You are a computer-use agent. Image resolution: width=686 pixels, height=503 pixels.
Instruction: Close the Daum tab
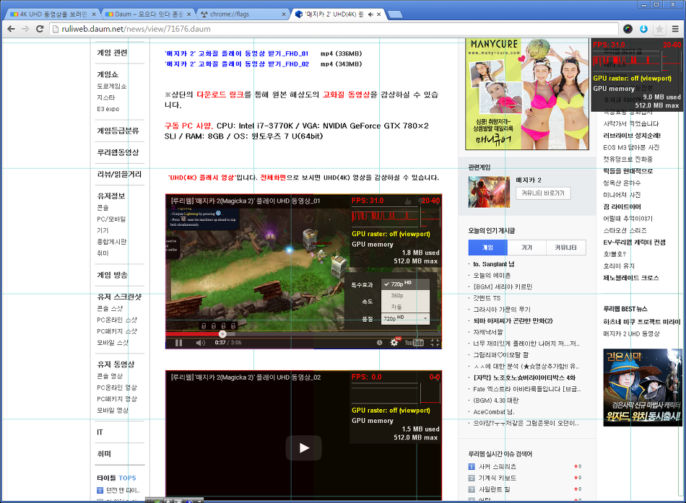pyautogui.click(x=188, y=14)
